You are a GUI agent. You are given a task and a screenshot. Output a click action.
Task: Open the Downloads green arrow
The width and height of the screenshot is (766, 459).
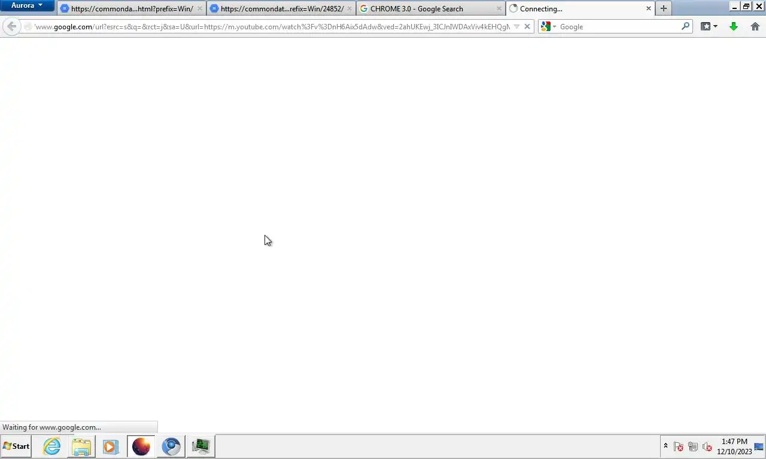734,26
